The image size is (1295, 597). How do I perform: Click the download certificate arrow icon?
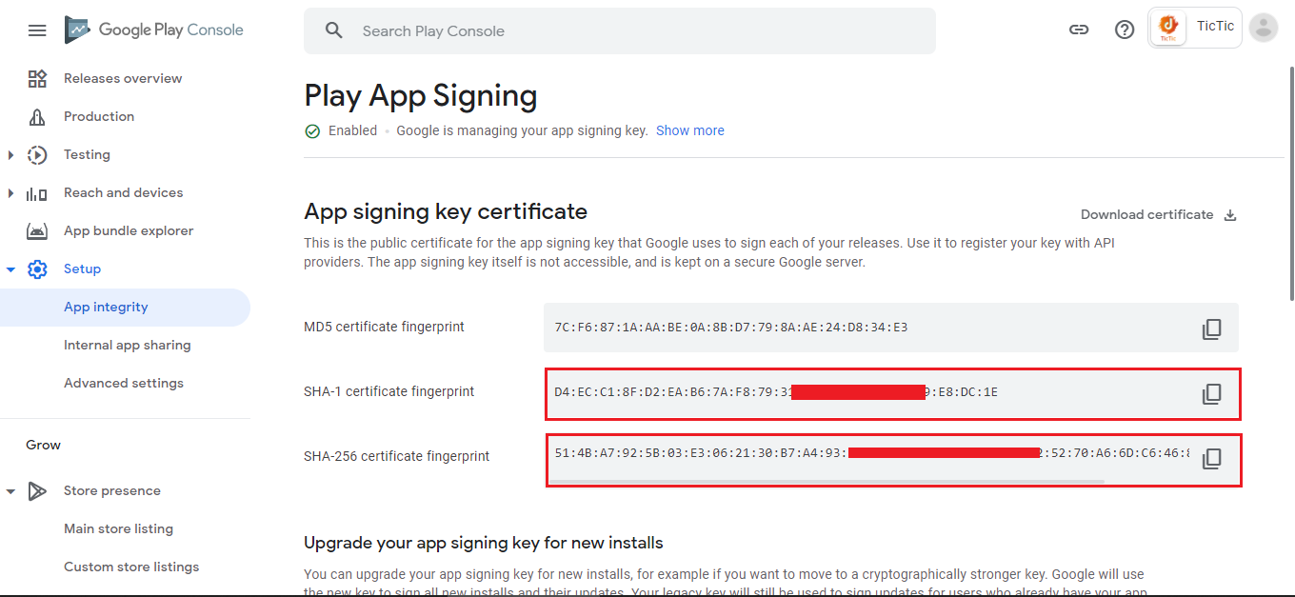(1230, 215)
